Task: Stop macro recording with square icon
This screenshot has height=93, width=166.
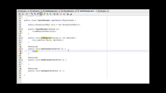Action: click(64, 14)
